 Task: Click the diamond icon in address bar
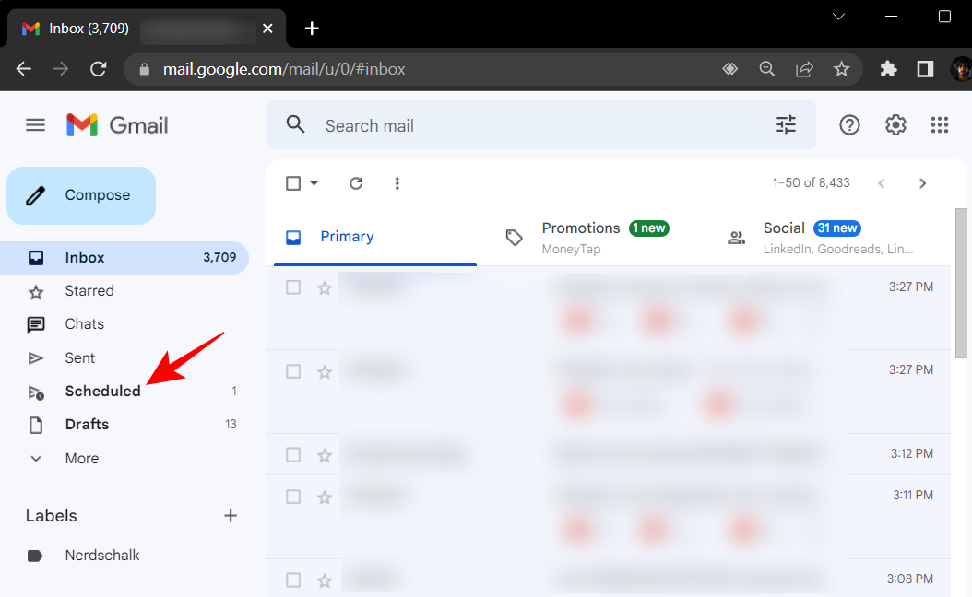point(730,69)
